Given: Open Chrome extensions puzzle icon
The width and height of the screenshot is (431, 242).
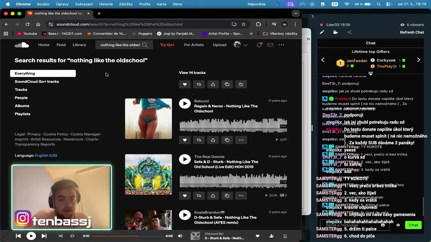Looking at the screenshot, I should [x=259, y=24].
